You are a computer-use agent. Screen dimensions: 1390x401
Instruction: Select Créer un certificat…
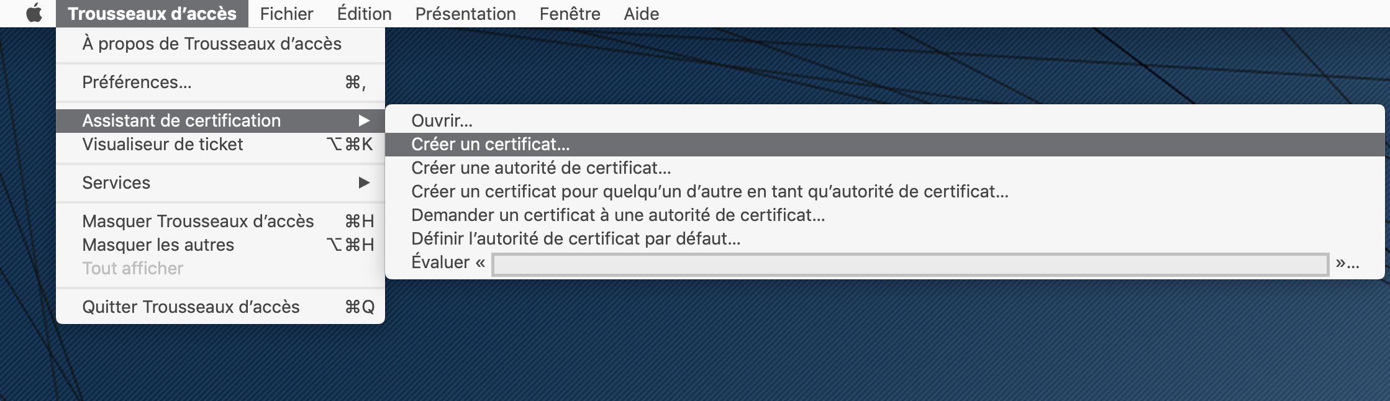[x=885, y=144]
